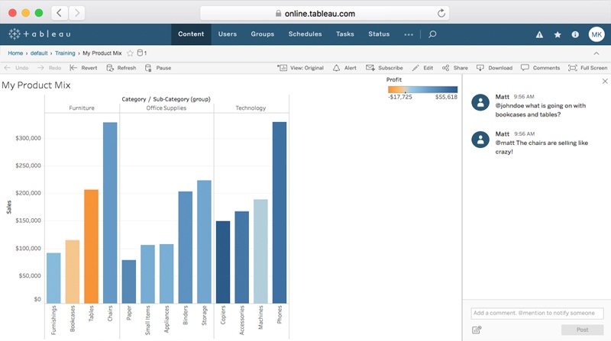This screenshot has height=341, width=611.
Task: Click the alert triangle icon in header
Action: pyautogui.click(x=539, y=34)
